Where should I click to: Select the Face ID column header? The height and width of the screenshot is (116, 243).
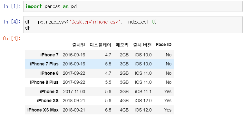tap(164, 45)
